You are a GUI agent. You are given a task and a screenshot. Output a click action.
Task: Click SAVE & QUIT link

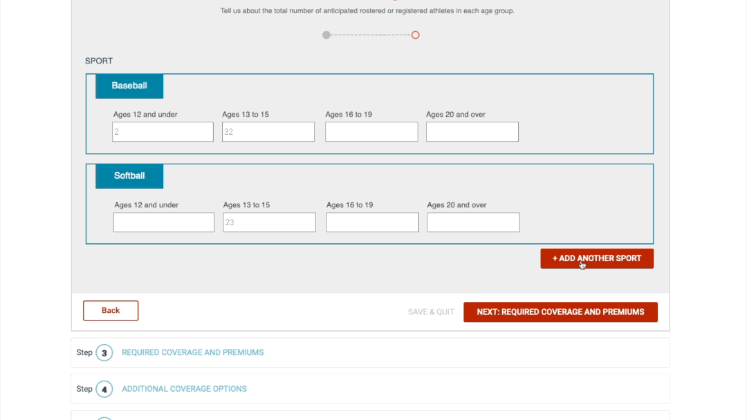[x=431, y=312]
